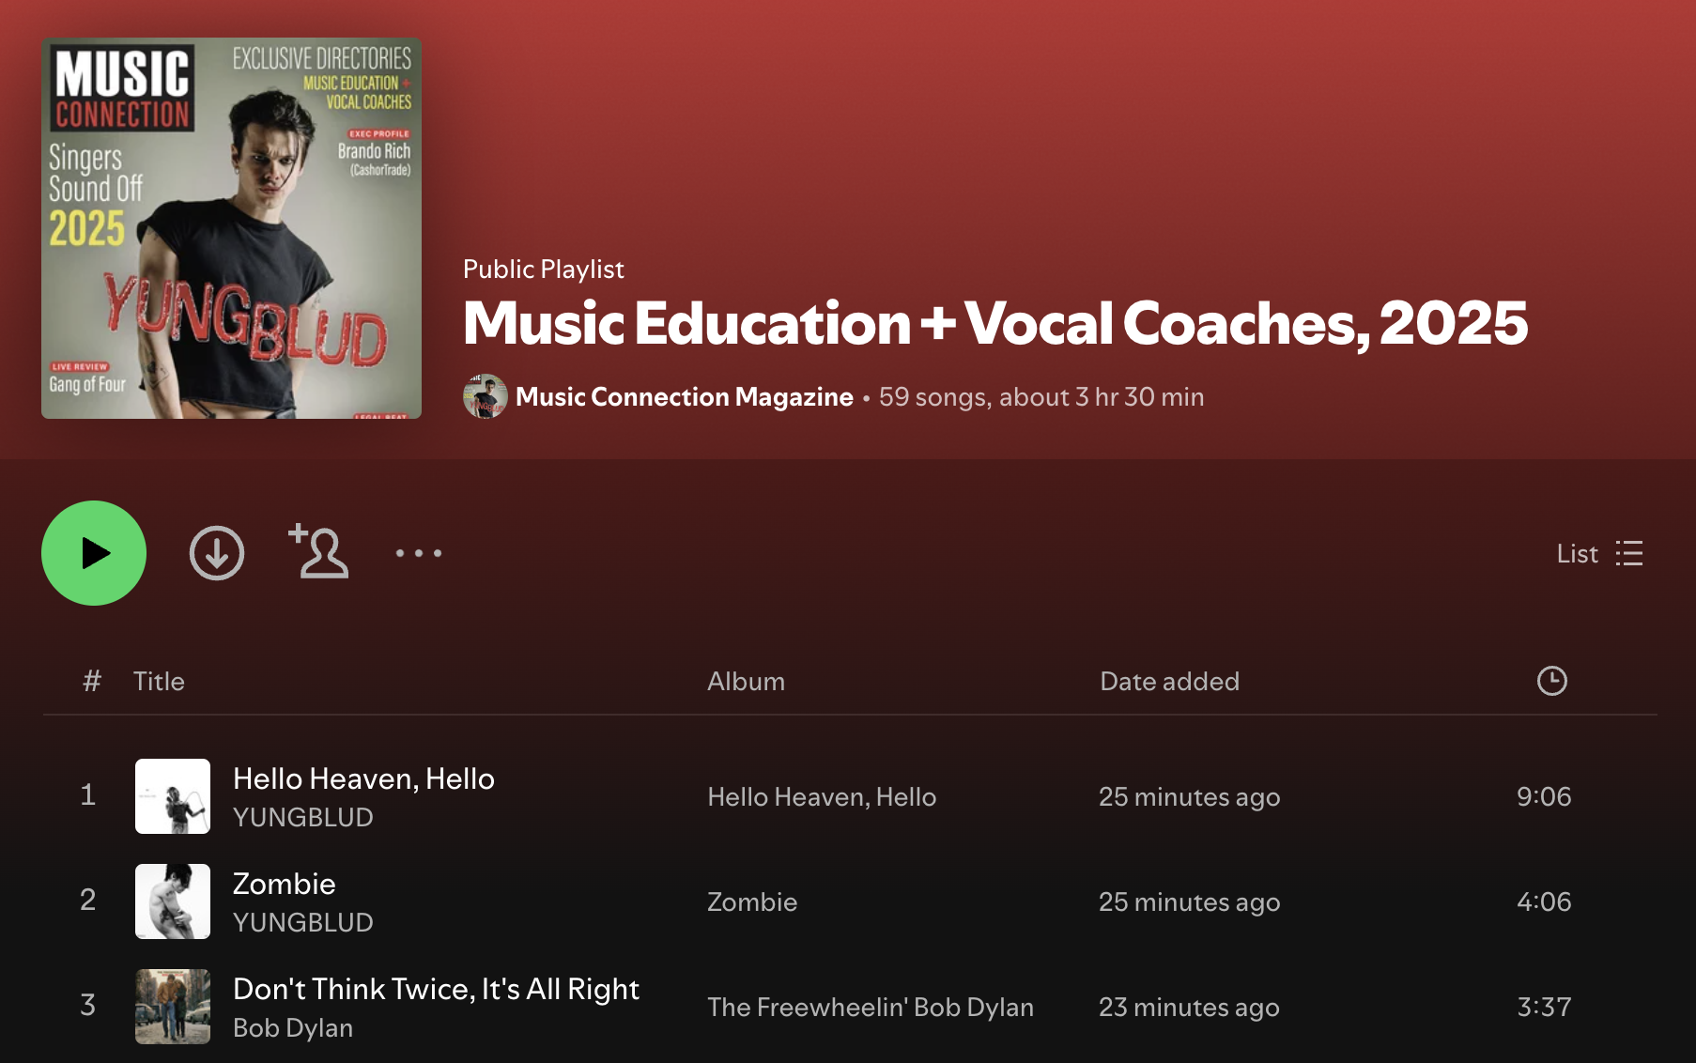Click the invite collaborators icon

pos(318,551)
